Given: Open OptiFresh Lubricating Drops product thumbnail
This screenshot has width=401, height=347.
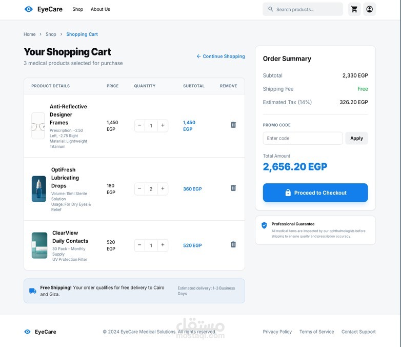Looking at the screenshot, I should 39,189.
